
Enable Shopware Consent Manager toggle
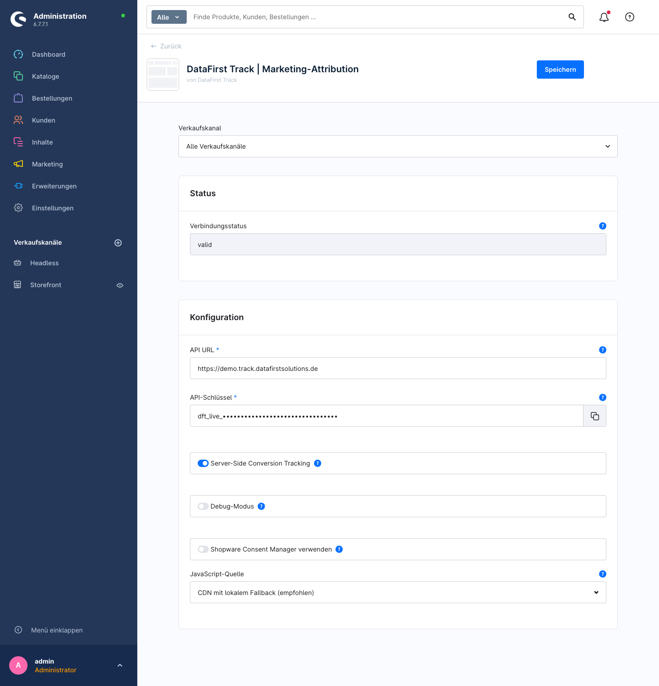[203, 549]
